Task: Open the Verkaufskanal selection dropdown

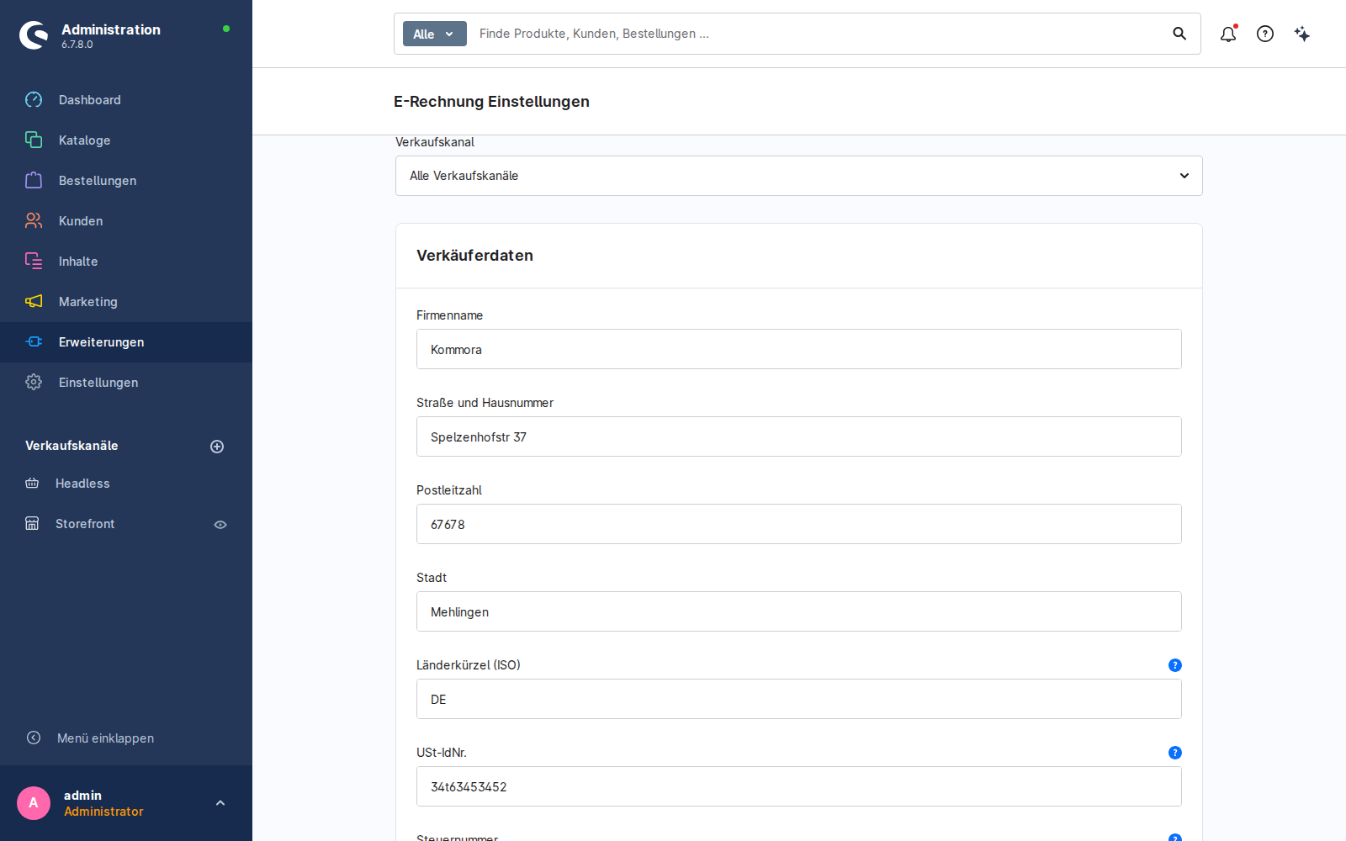Action: (x=799, y=176)
